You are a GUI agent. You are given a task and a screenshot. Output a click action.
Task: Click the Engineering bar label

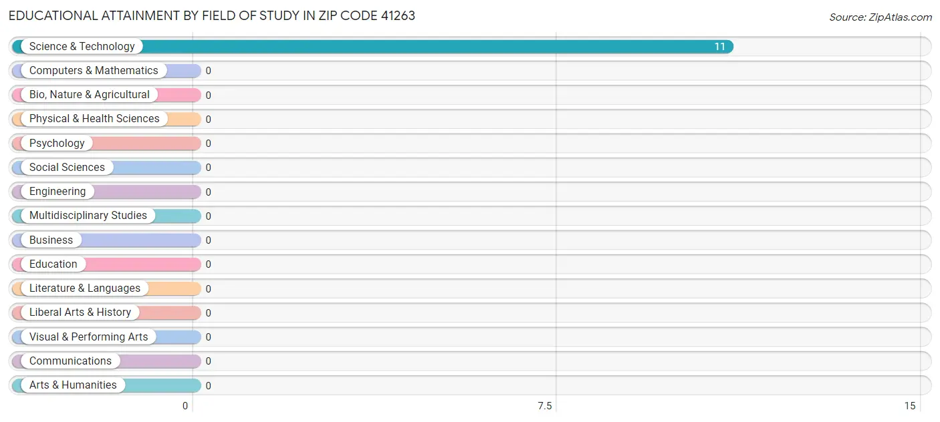tap(57, 191)
